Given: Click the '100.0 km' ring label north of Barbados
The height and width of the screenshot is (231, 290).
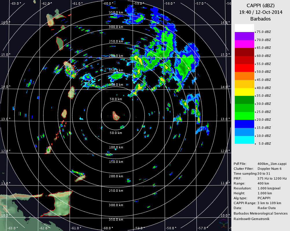Looking at the screenshot, I should (116, 85).
